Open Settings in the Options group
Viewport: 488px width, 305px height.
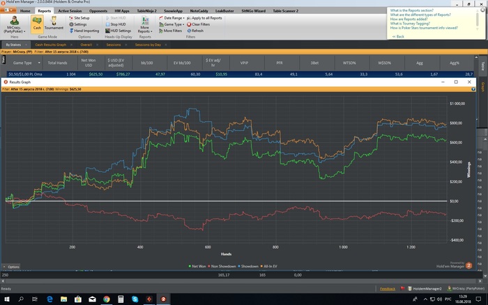coord(78,24)
